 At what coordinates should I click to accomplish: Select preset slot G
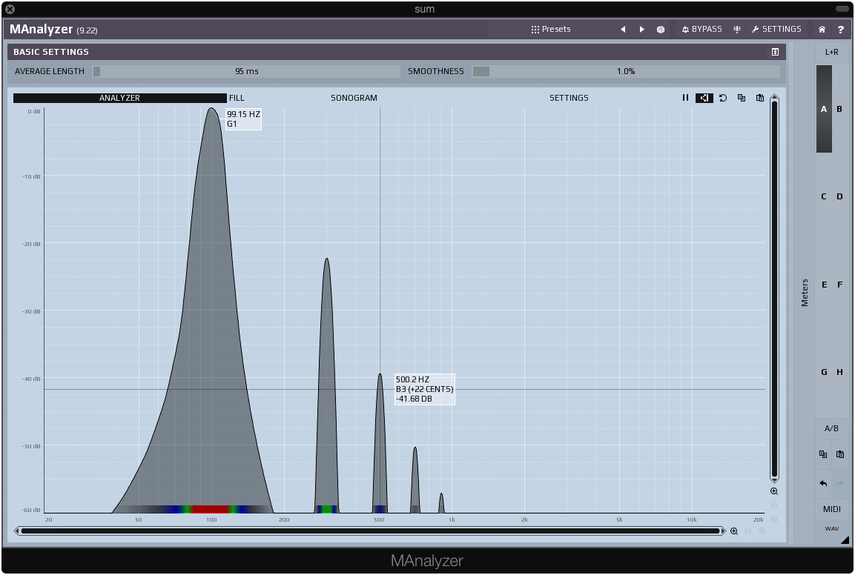[824, 372]
